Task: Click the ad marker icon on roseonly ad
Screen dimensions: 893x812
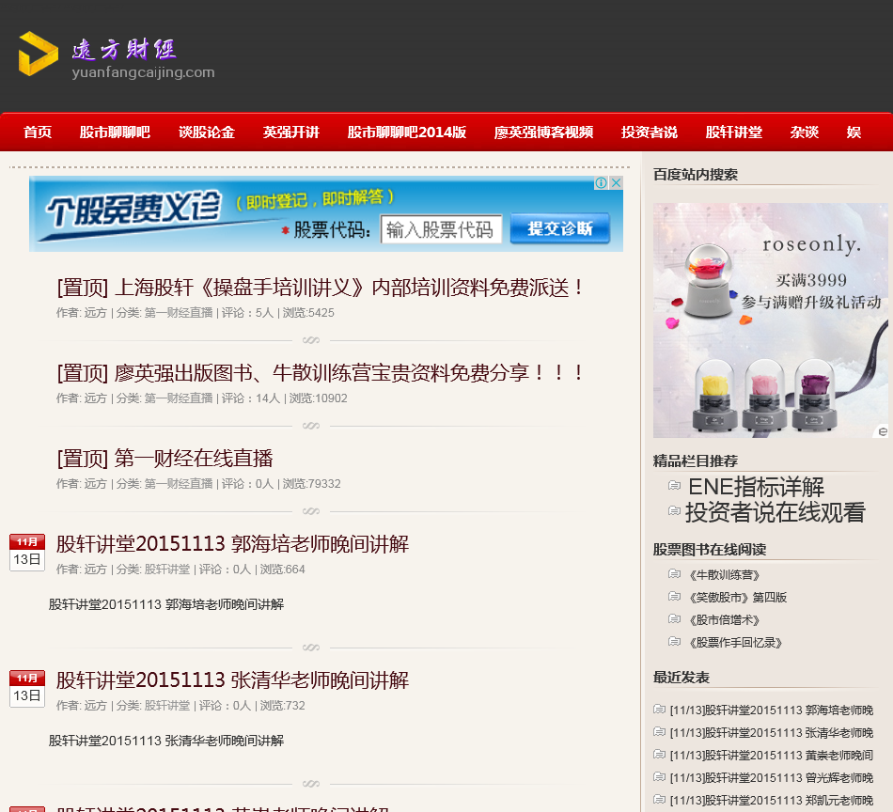Action: coord(882,431)
